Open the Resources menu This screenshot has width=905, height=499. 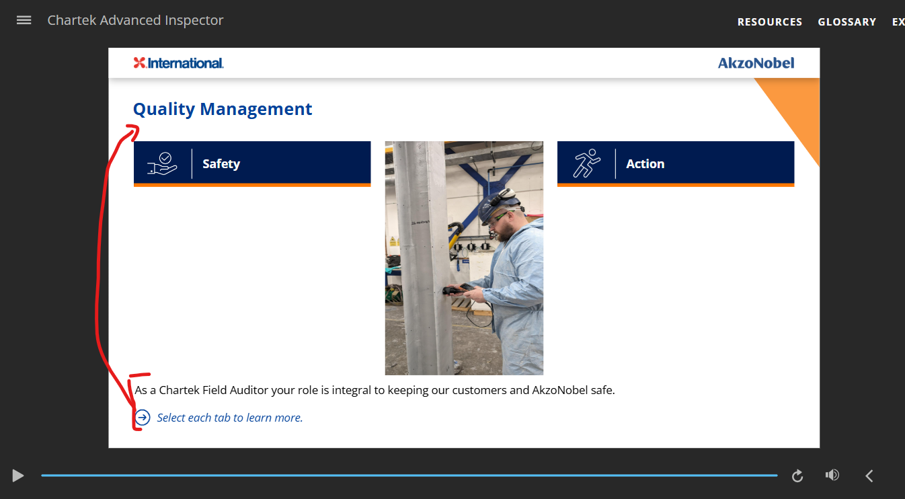(x=770, y=22)
